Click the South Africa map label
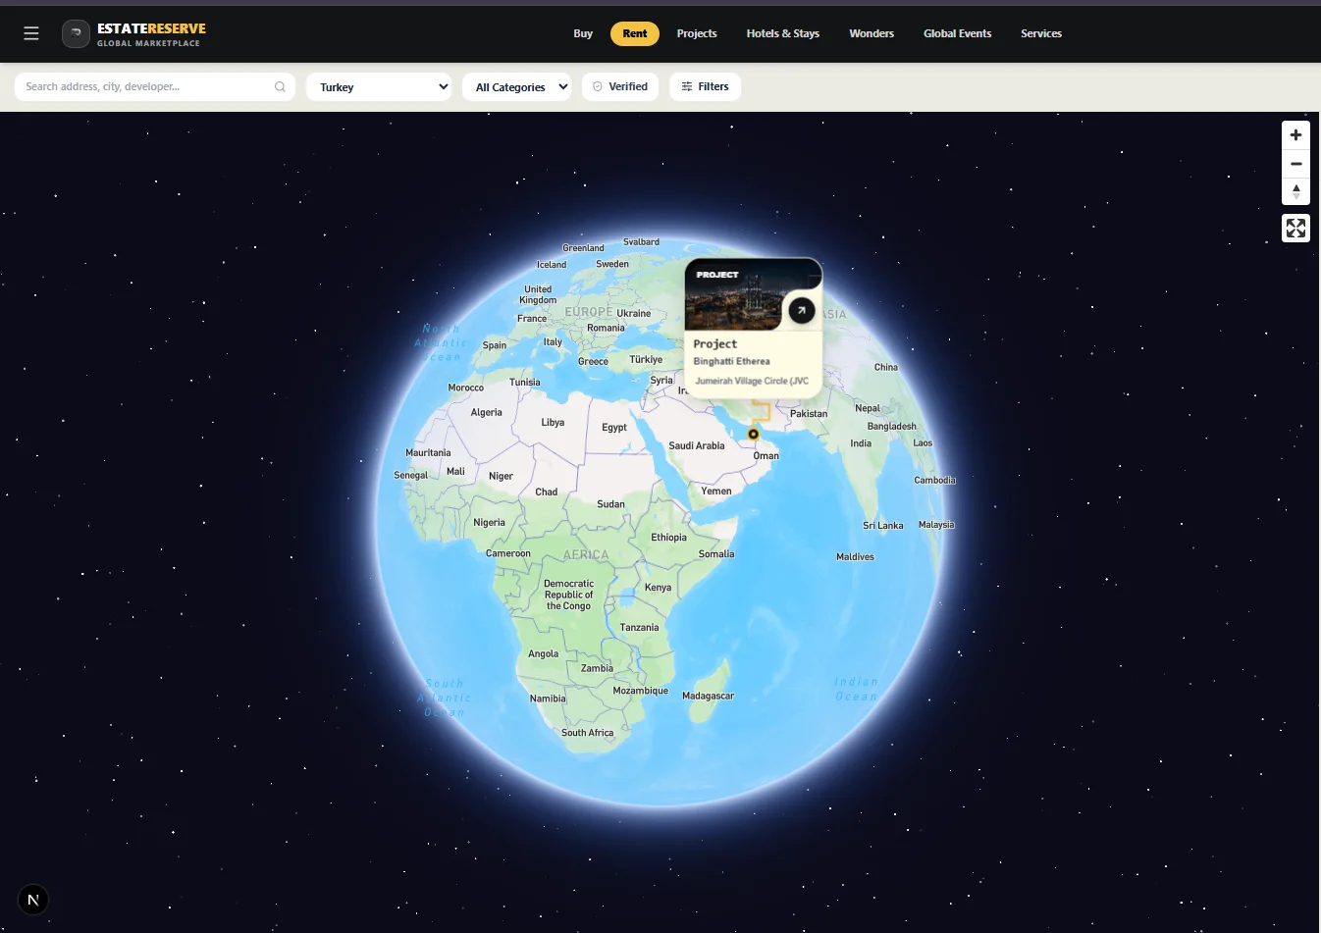 click(587, 733)
